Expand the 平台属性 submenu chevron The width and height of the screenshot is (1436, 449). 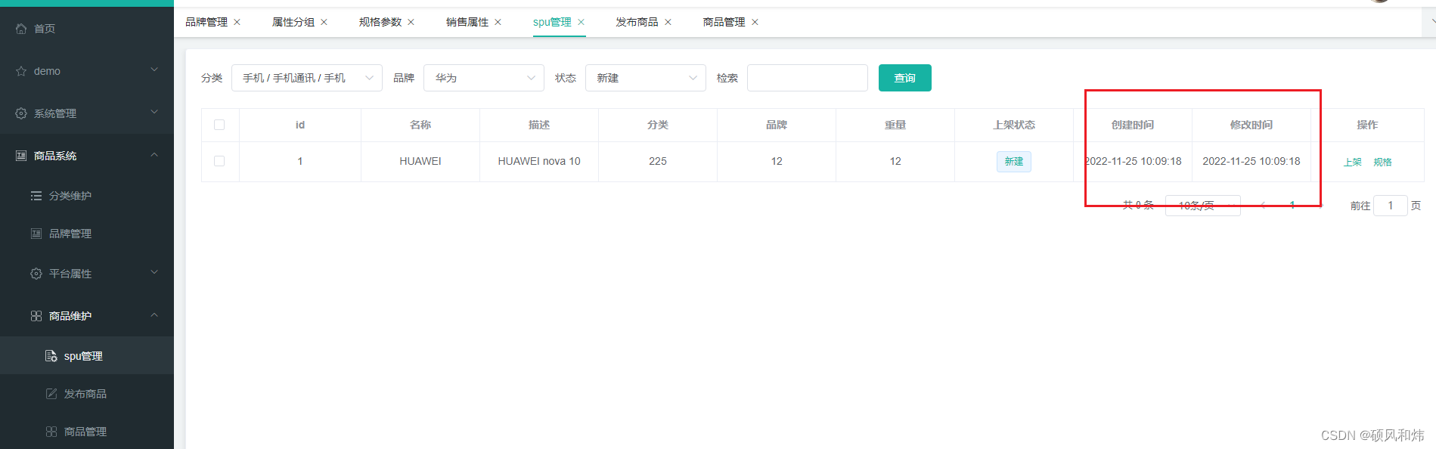click(x=154, y=273)
